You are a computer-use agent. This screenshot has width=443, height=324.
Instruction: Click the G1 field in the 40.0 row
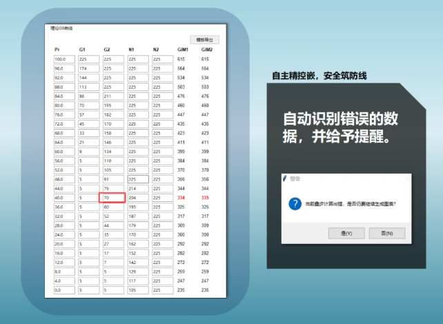click(x=88, y=198)
